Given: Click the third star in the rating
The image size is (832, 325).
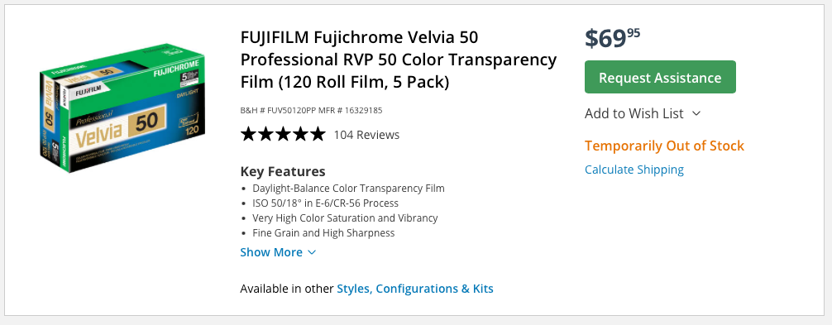Looking at the screenshot, I should tap(283, 134).
